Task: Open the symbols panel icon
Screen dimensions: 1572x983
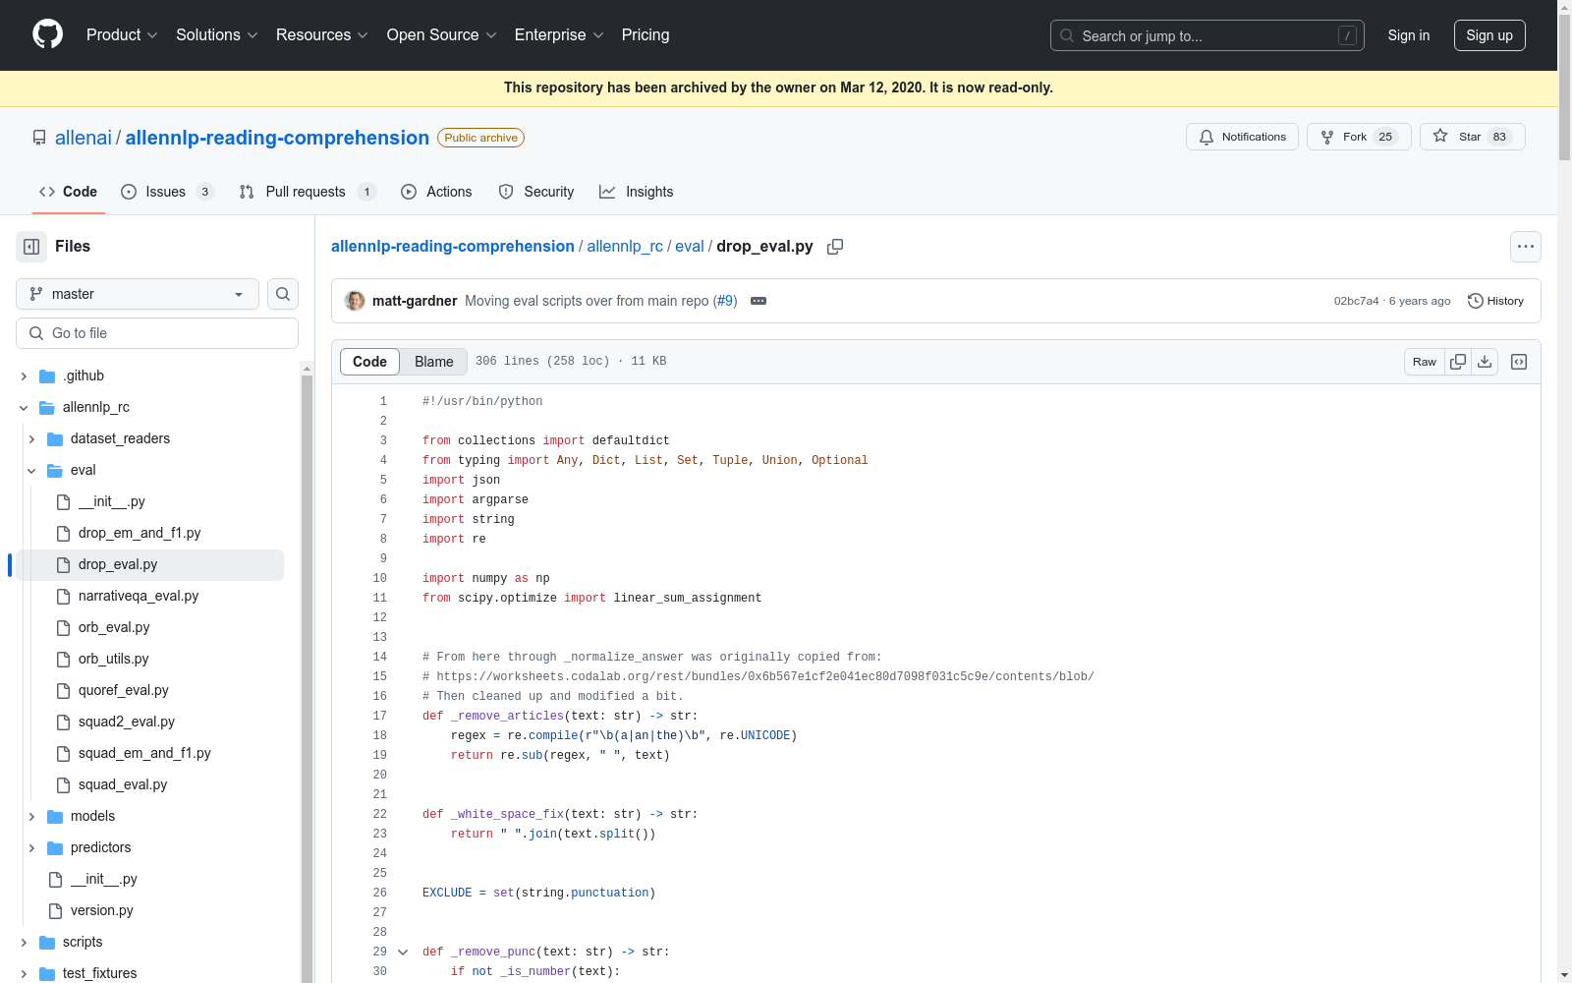Action: (1519, 362)
